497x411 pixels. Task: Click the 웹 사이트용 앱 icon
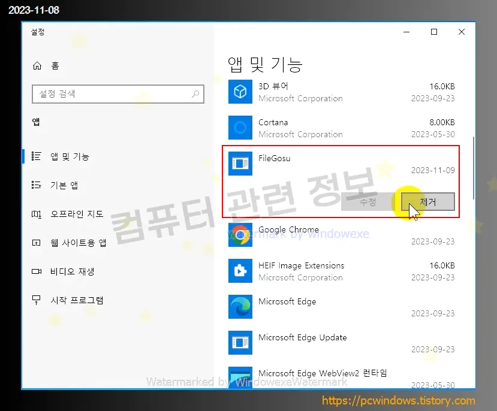36,243
